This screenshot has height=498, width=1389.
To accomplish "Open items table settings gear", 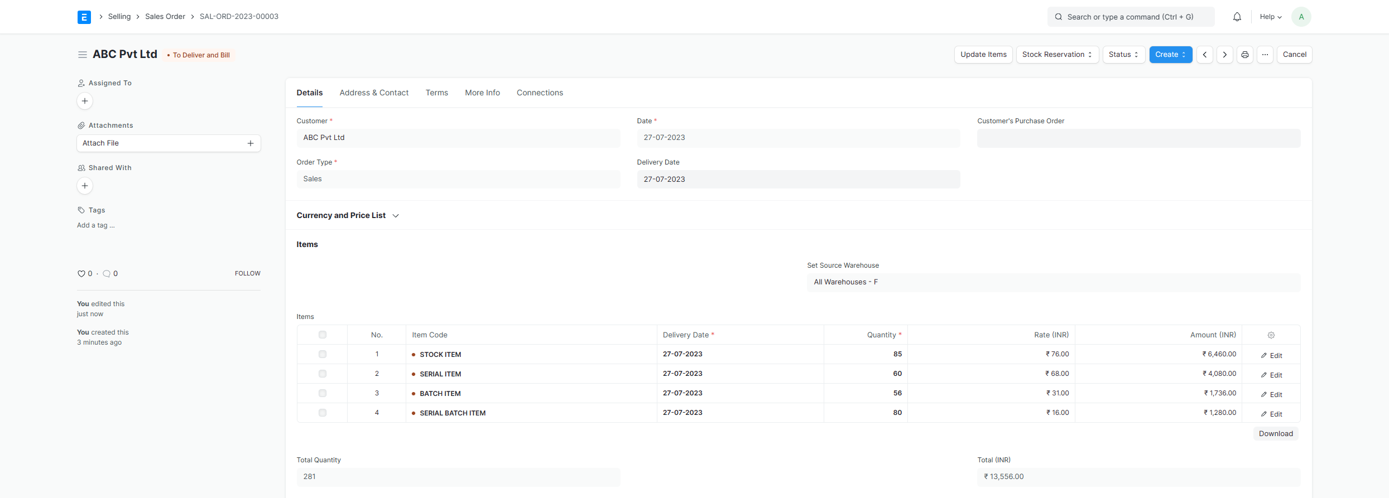I will pyautogui.click(x=1271, y=335).
